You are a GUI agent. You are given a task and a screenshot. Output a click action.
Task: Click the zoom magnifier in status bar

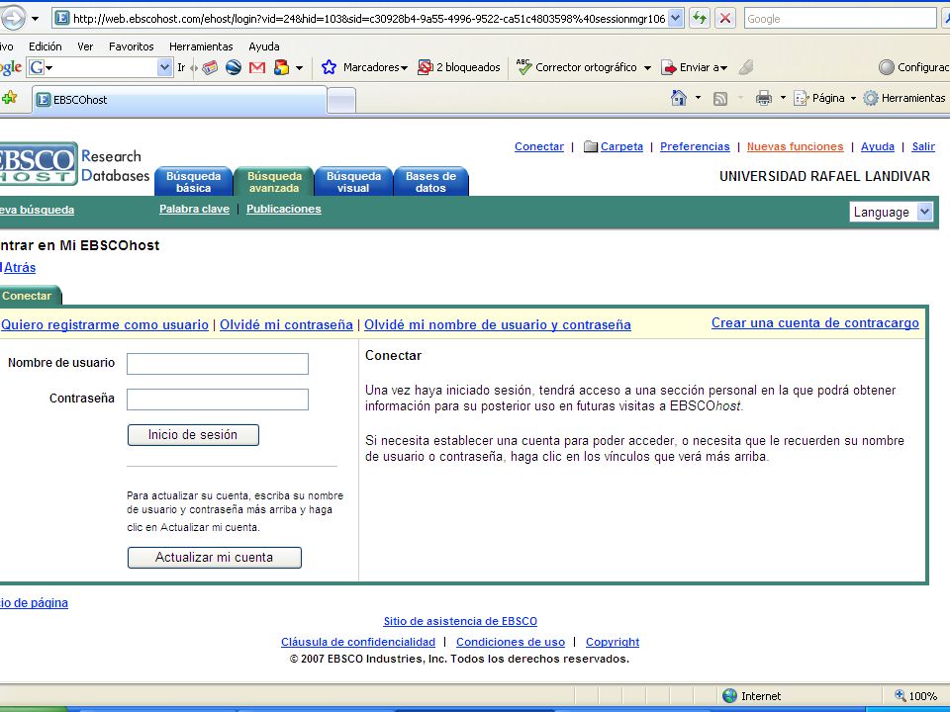pos(901,695)
